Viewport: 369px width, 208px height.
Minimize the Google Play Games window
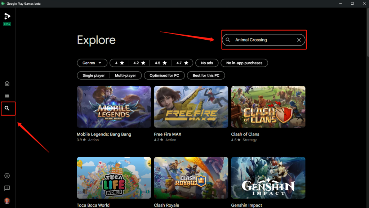(341, 4)
